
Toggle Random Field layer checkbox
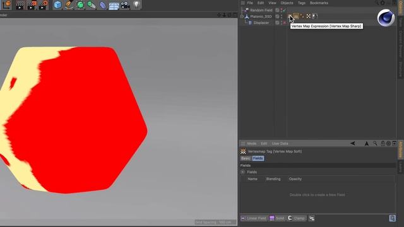[x=277, y=10]
